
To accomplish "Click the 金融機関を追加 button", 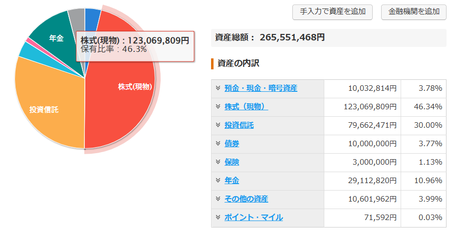I will pyautogui.click(x=414, y=12).
